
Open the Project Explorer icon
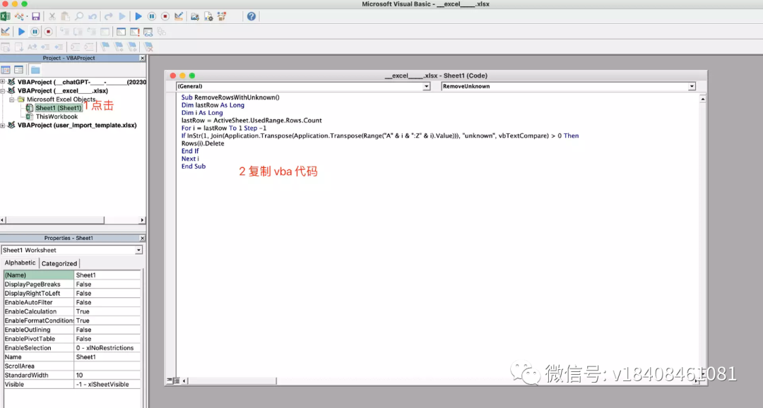coord(194,15)
